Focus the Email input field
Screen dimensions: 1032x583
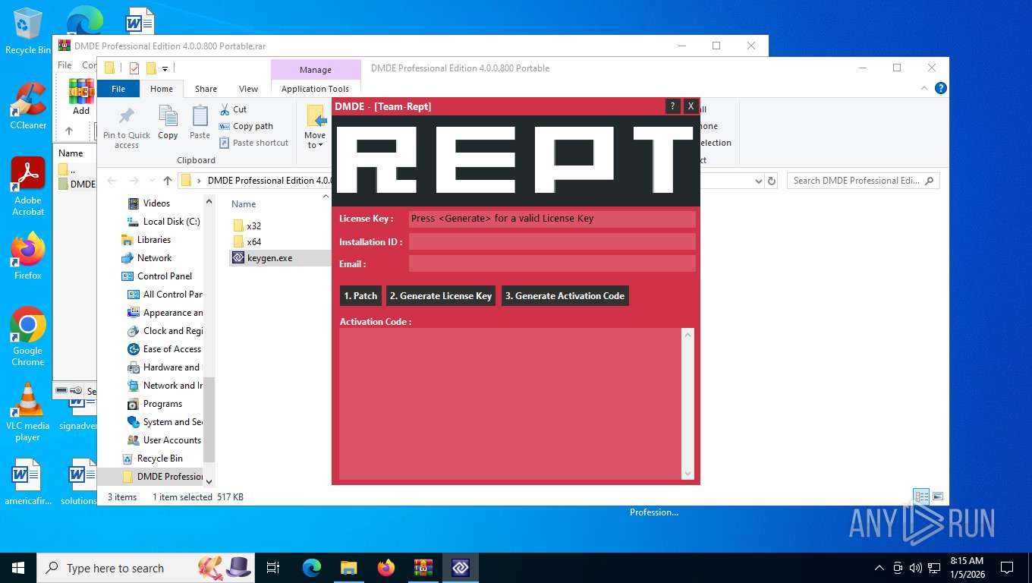tap(552, 263)
